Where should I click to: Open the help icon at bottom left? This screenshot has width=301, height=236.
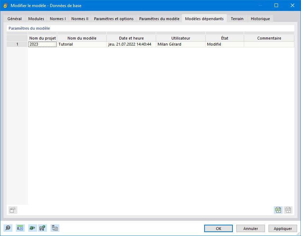tap(8, 228)
